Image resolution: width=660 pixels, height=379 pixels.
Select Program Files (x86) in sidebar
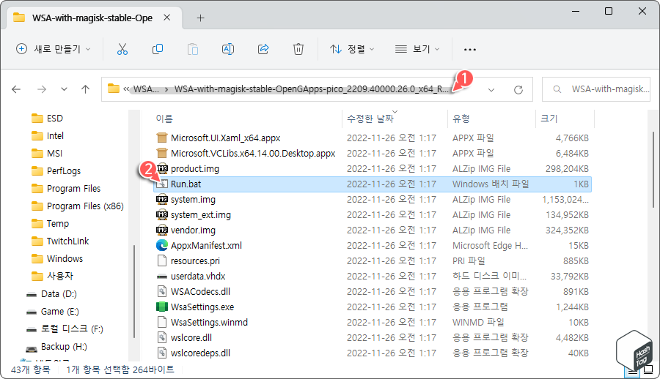click(x=78, y=206)
